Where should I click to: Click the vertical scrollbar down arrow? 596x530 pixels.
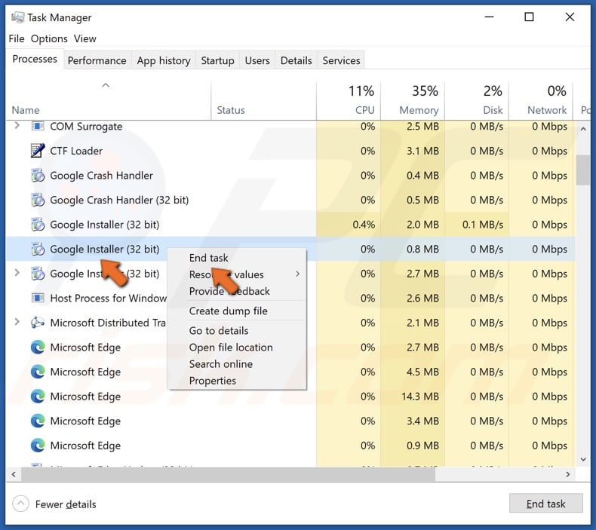pos(583,459)
